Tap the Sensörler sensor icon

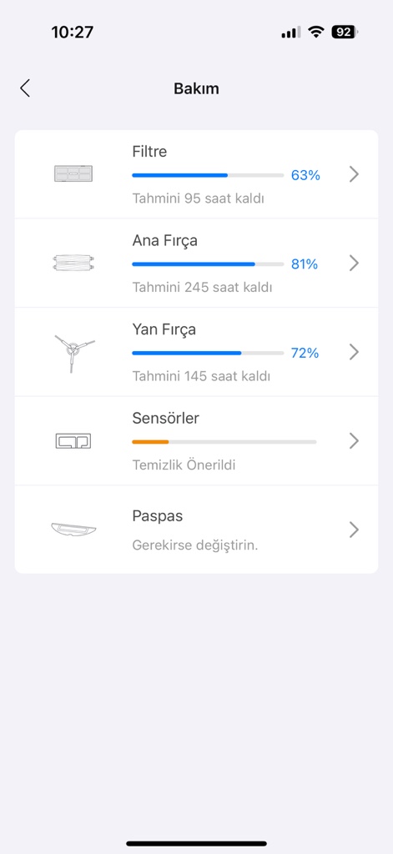click(73, 440)
